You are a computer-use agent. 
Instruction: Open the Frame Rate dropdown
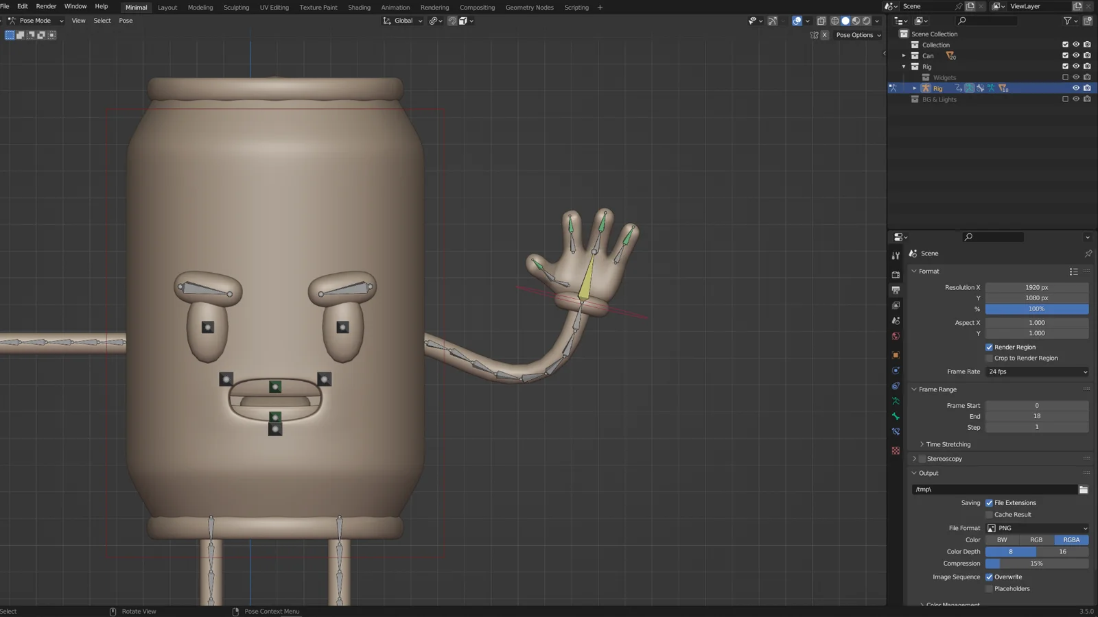click(1036, 372)
